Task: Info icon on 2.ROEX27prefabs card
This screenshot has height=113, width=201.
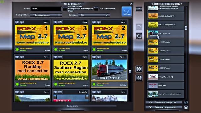Action: pyautogui.click(x=99, y=22)
